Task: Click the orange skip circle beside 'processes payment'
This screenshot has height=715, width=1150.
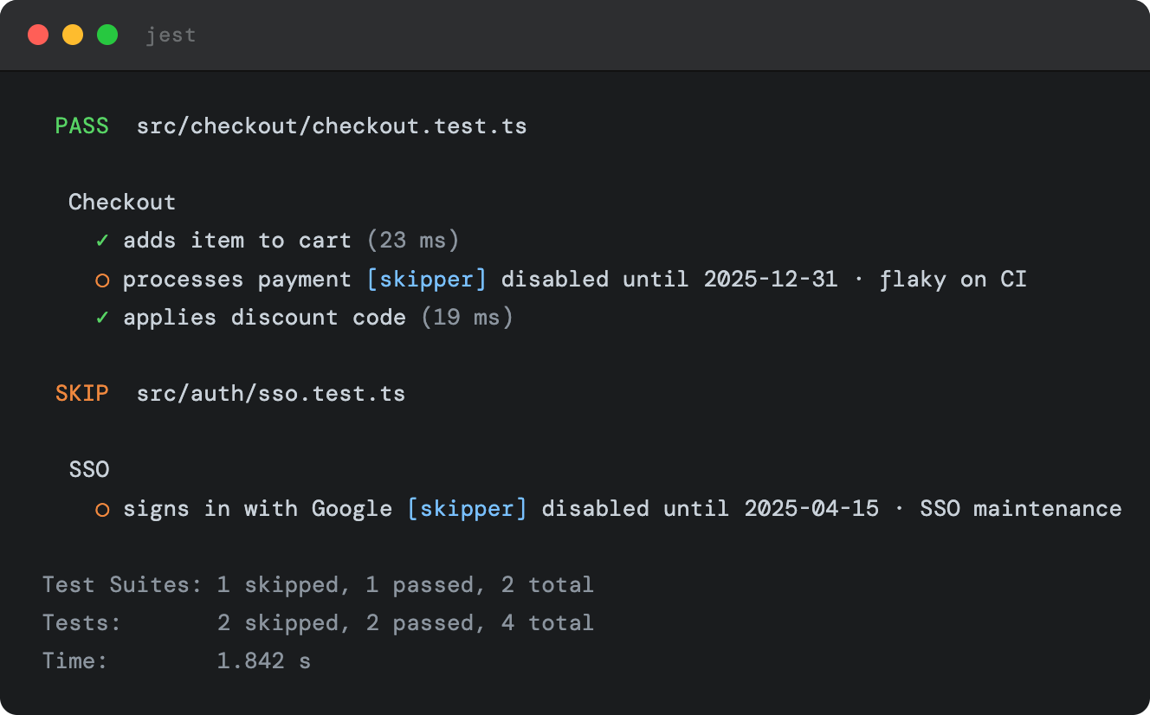Action: pyautogui.click(x=101, y=280)
